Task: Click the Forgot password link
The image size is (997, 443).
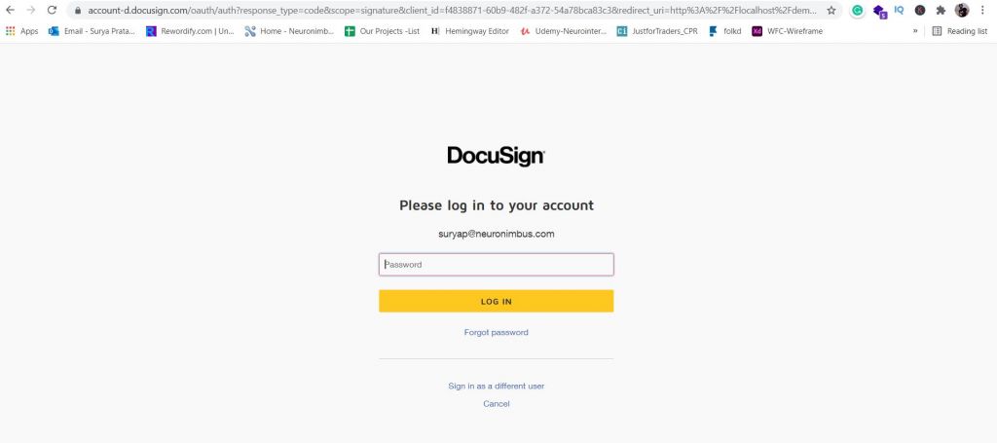Action: [x=496, y=332]
